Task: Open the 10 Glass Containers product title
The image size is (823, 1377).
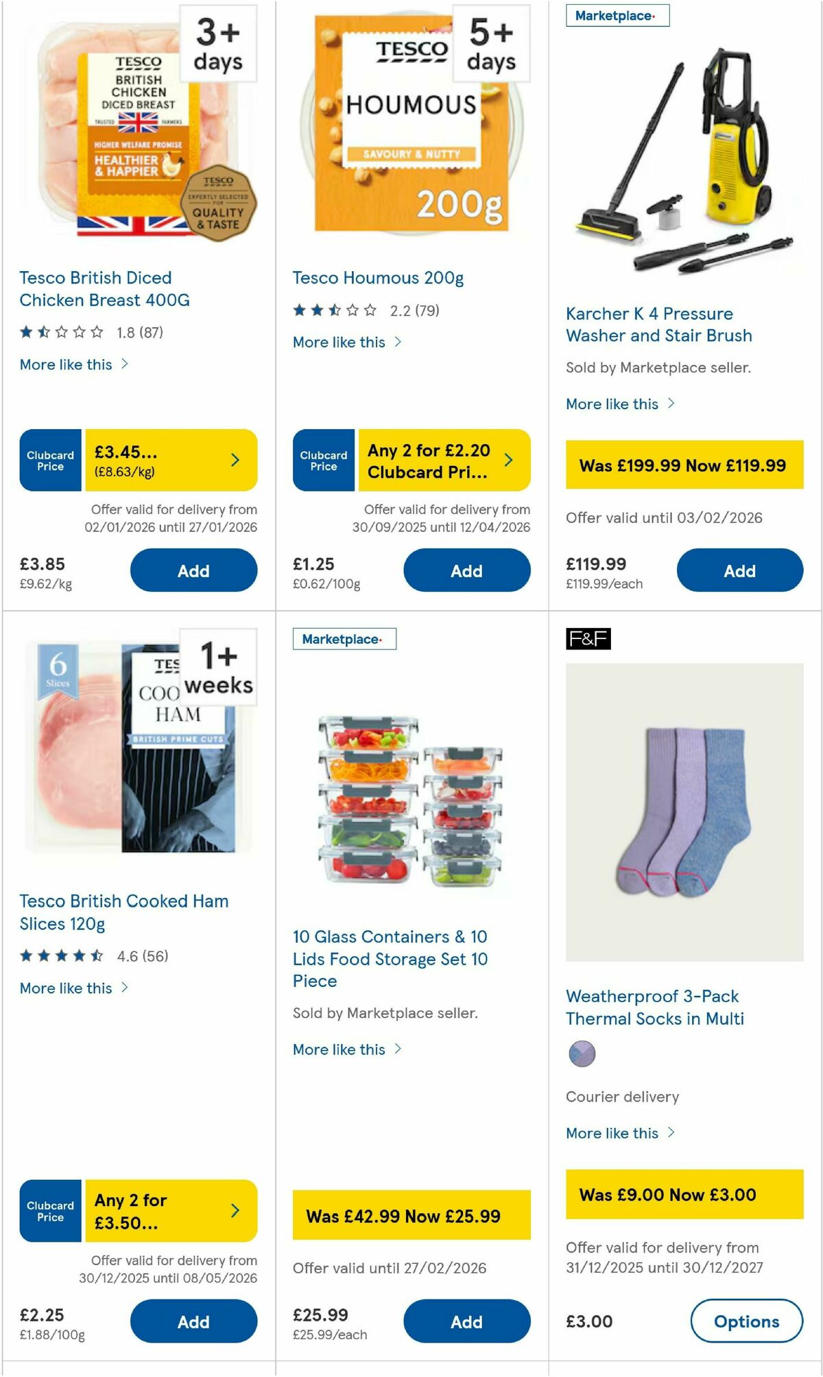Action: 390,959
